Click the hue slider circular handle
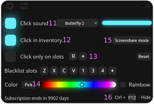The image size is (154, 104). pos(82,85)
